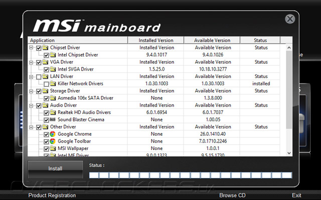
Task: Collapse the VGA Driver tree node
Action: point(31,62)
